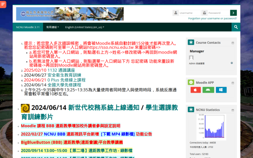Click the Admin manager avatar picture
This screenshot has height=158, width=253.
click(191, 58)
